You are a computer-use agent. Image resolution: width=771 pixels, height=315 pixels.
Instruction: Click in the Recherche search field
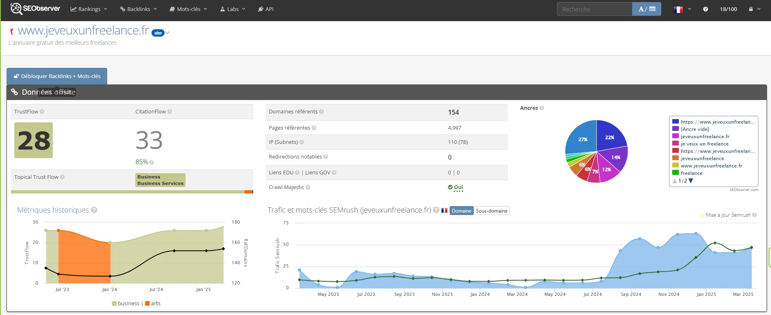pyautogui.click(x=594, y=9)
